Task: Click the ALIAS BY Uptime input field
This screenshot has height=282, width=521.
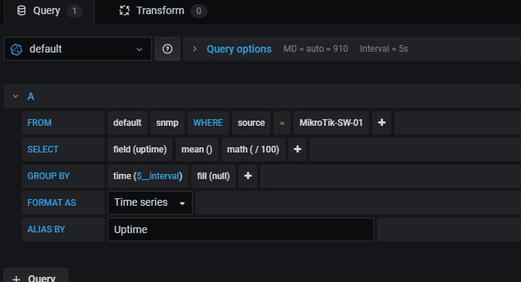Action: (241, 229)
